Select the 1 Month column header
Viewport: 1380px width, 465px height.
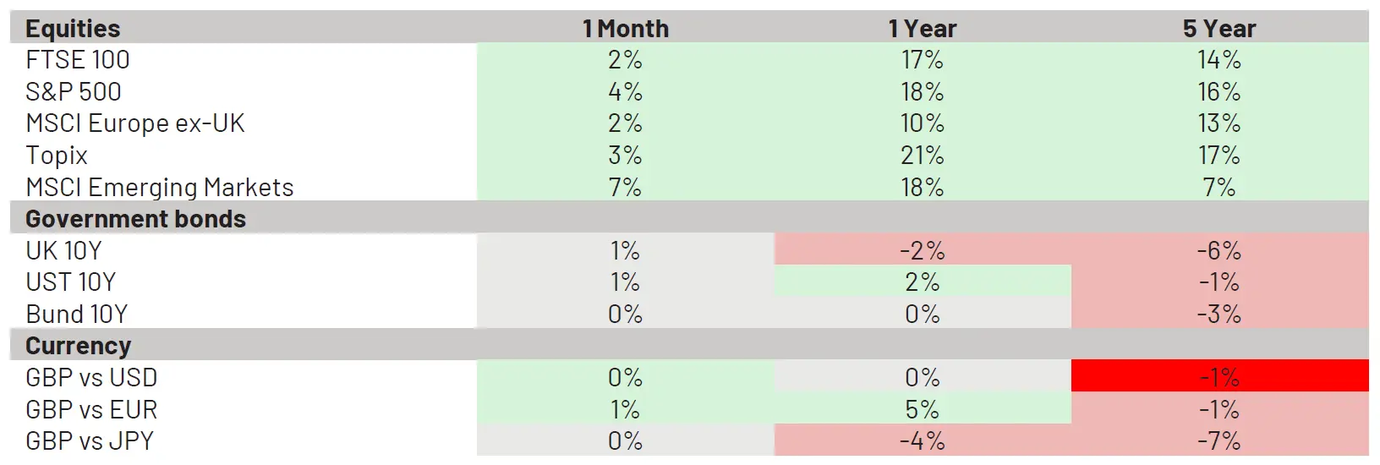625,29
